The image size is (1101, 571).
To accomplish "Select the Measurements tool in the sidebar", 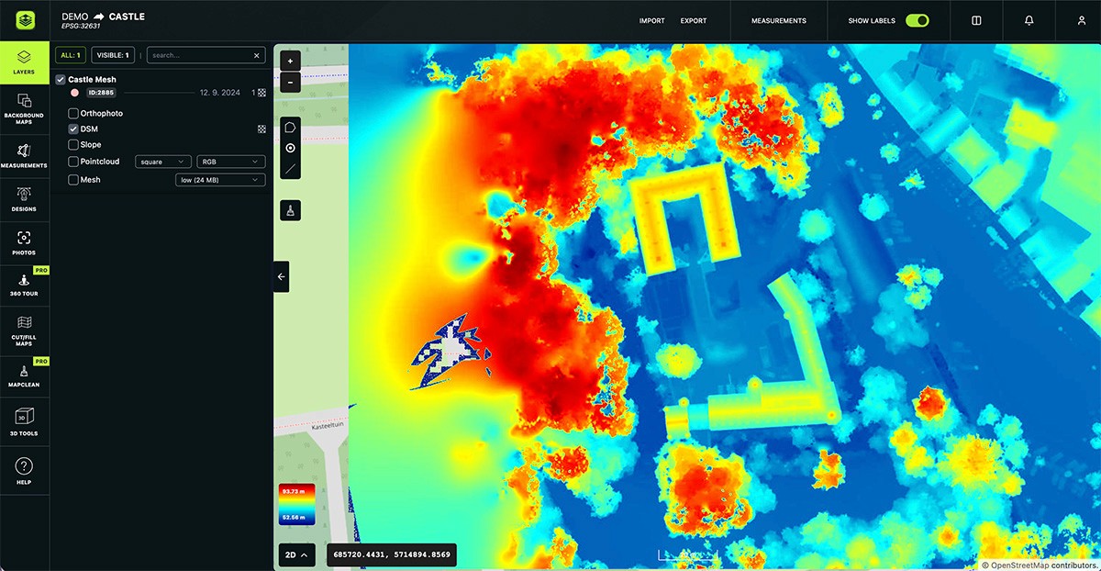I will pyautogui.click(x=25, y=156).
